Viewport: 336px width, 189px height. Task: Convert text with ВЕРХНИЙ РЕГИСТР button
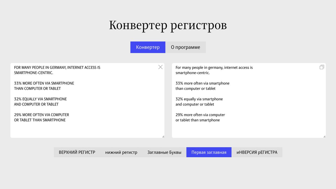click(77, 152)
